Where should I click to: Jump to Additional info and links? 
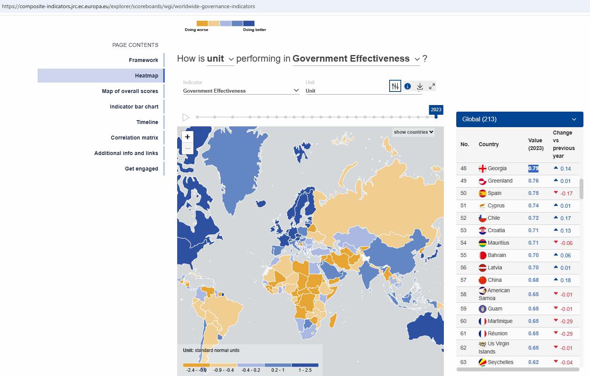coord(126,153)
